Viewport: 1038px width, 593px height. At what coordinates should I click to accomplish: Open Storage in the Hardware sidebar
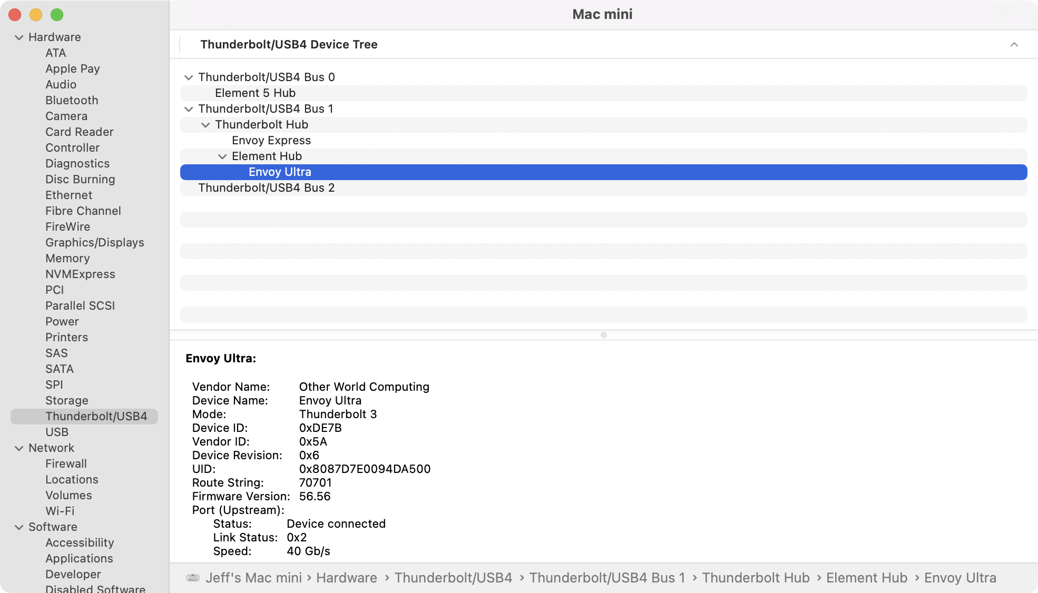tap(67, 400)
